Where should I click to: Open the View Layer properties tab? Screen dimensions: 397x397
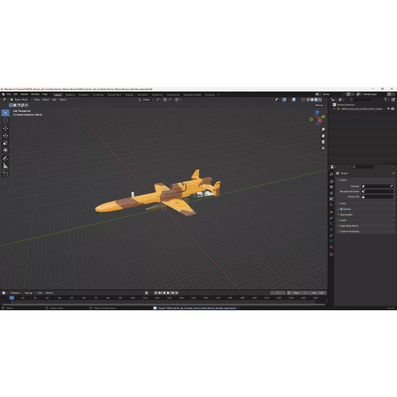point(332,193)
